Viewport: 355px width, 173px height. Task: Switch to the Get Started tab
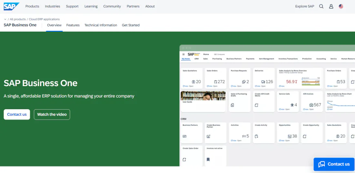pyautogui.click(x=131, y=25)
